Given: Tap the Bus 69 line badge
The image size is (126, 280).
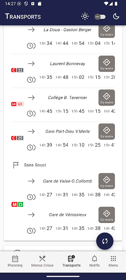Looking at the screenshot, I should (17, 104).
